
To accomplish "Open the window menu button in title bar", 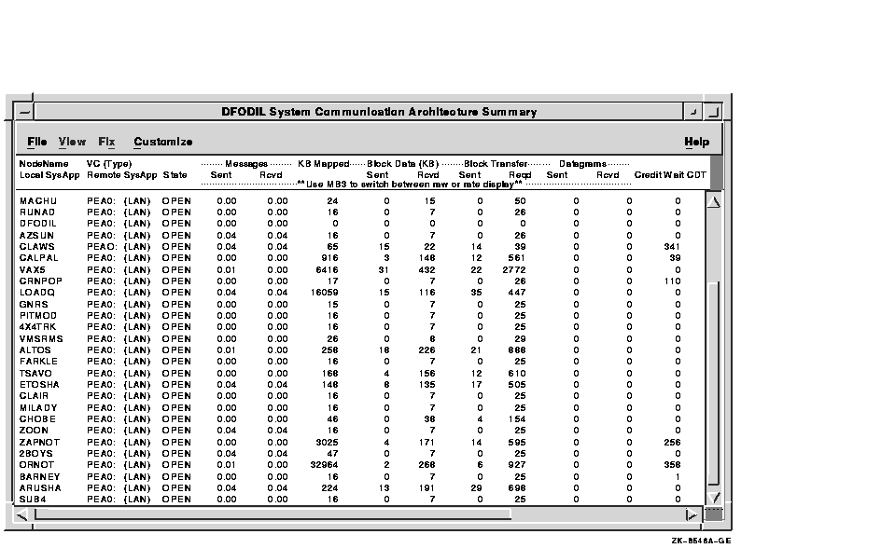I will pyautogui.click(x=24, y=112).
